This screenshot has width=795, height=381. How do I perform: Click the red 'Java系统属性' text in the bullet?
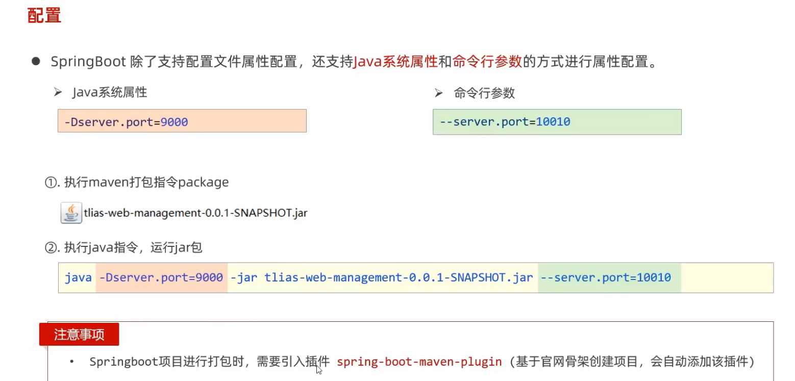396,62
